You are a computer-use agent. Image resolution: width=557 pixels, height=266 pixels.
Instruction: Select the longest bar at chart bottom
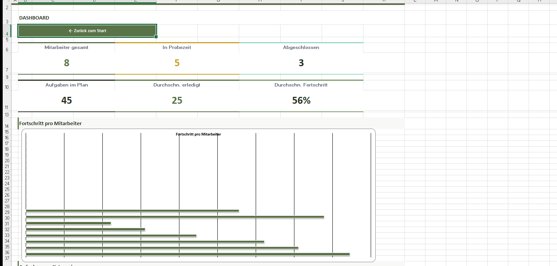187,254
